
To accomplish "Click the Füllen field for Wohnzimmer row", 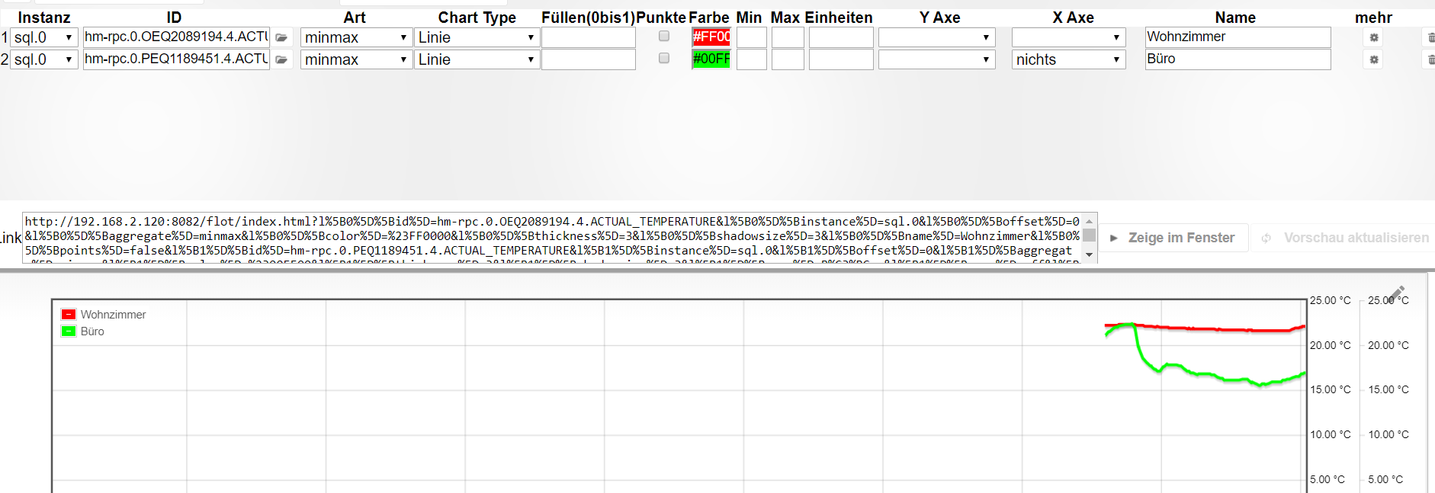I will coord(589,37).
